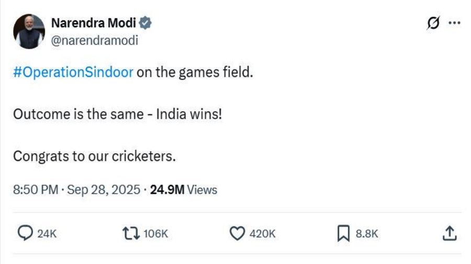Click the 420K likes count
471x264 pixels.
262,234
